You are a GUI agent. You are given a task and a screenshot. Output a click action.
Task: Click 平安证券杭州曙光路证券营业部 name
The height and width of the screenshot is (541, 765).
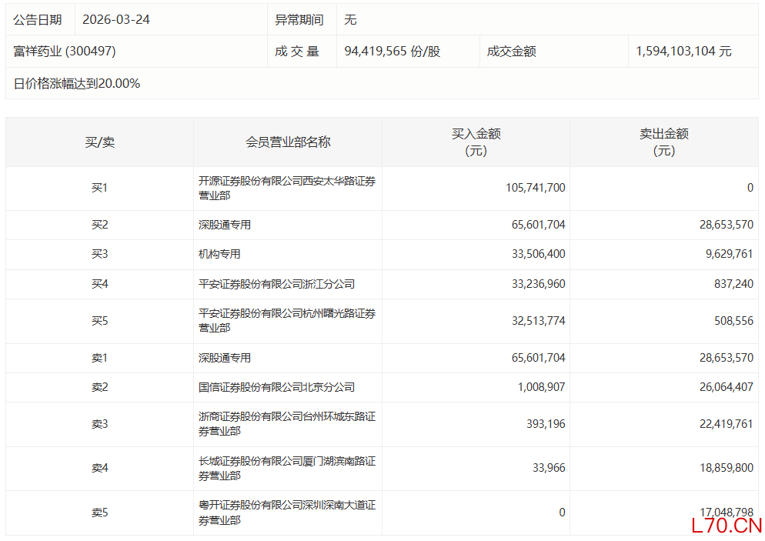(287, 321)
